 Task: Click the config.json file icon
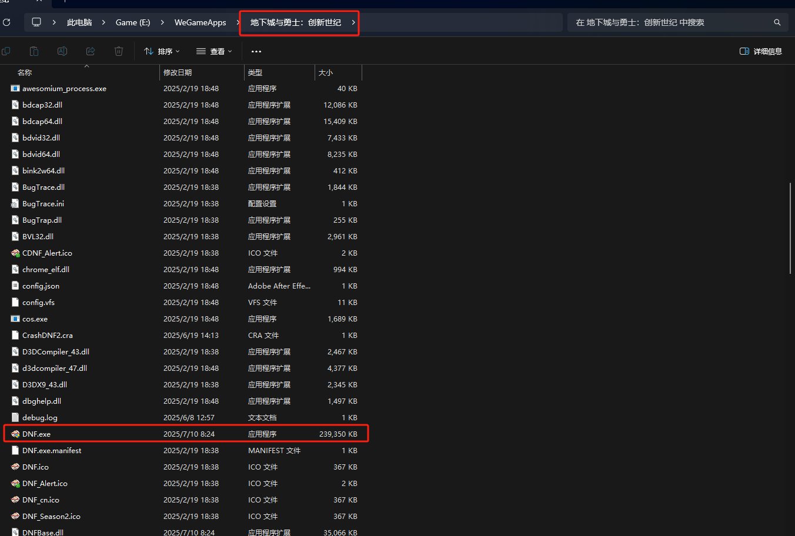click(x=15, y=286)
